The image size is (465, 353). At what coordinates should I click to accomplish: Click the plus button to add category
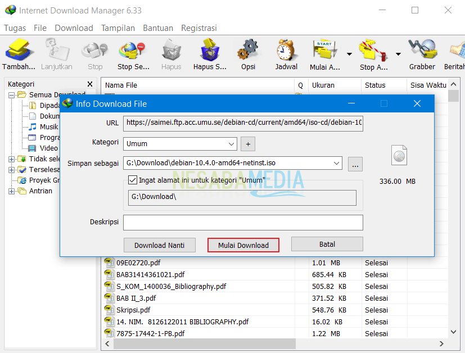pos(248,144)
